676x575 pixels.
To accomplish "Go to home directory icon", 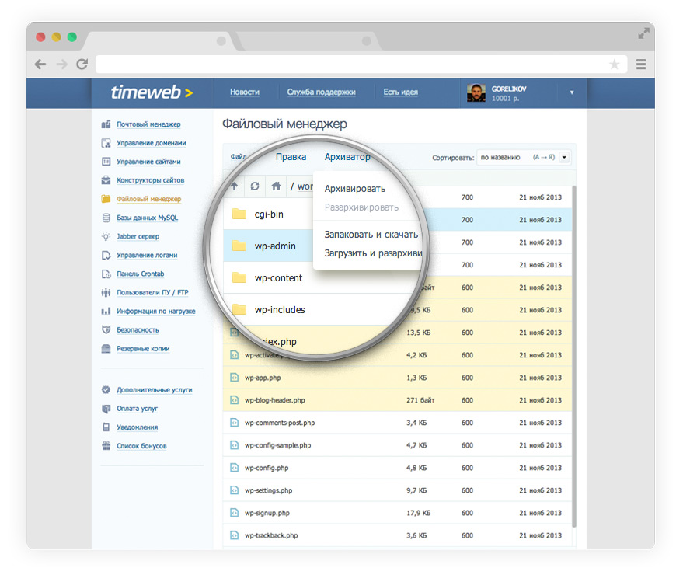I will (277, 186).
